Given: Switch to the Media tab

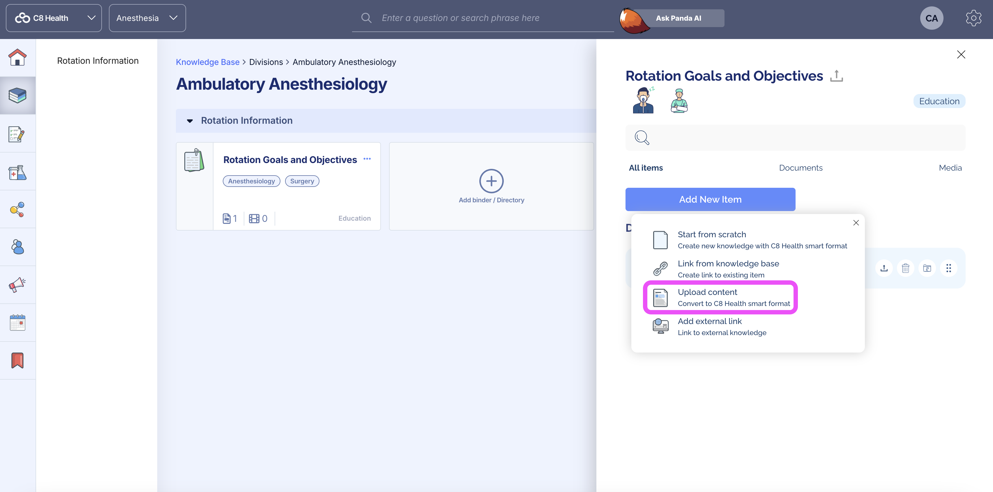Looking at the screenshot, I should (x=950, y=168).
